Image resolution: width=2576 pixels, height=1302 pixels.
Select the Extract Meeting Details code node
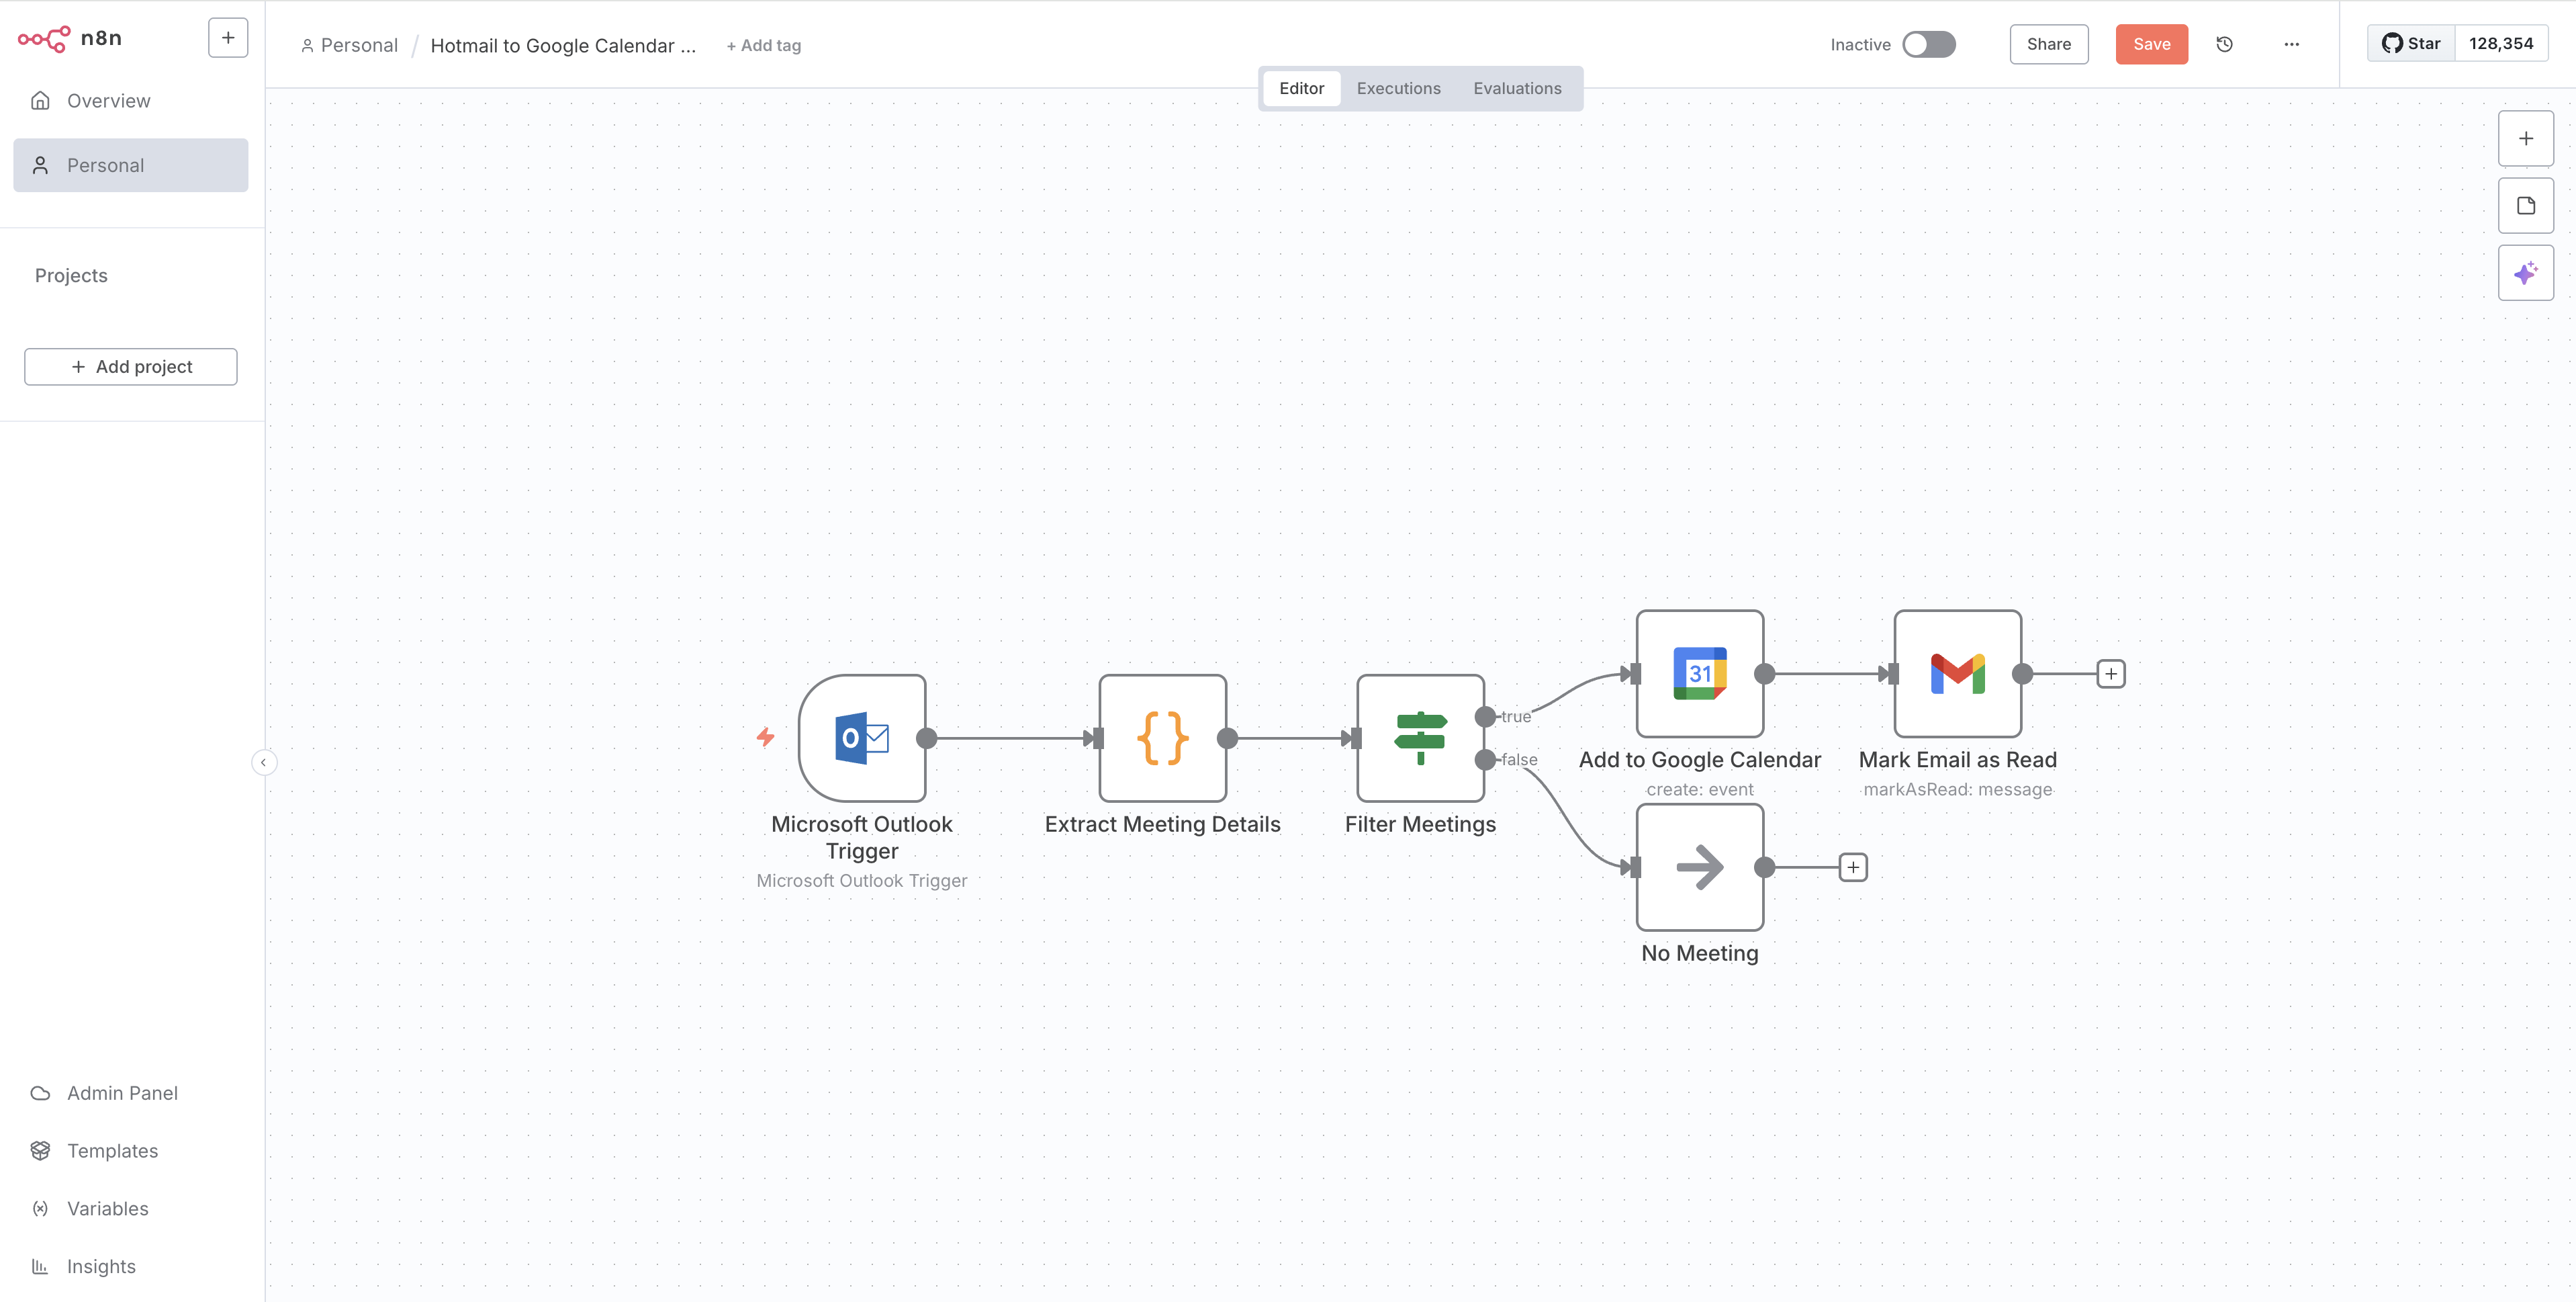click(1162, 738)
